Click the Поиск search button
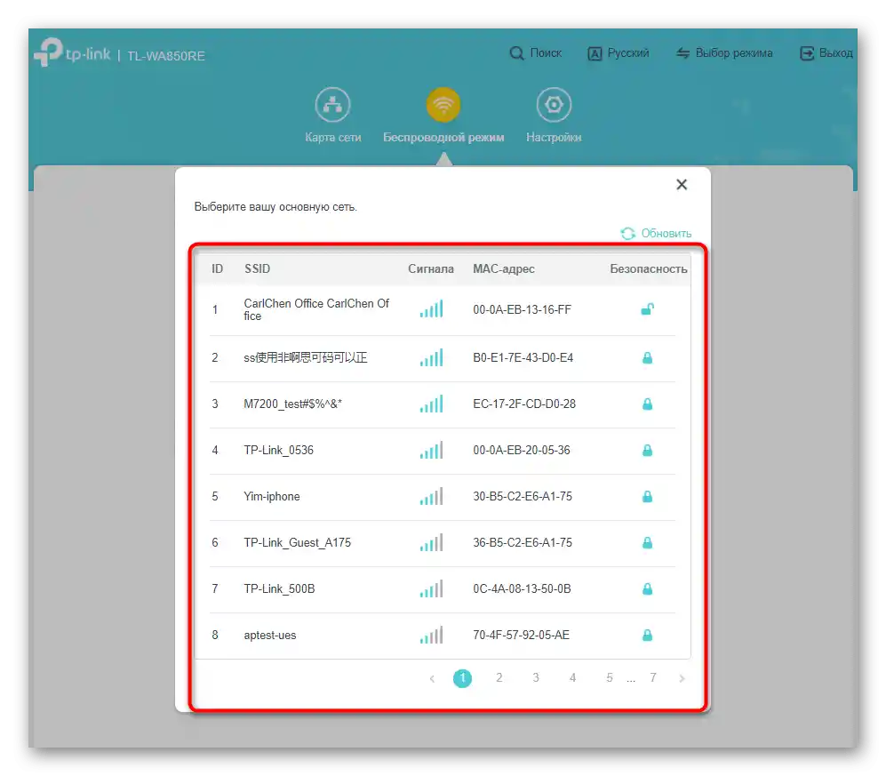This screenshot has height=776, width=886. coord(535,53)
